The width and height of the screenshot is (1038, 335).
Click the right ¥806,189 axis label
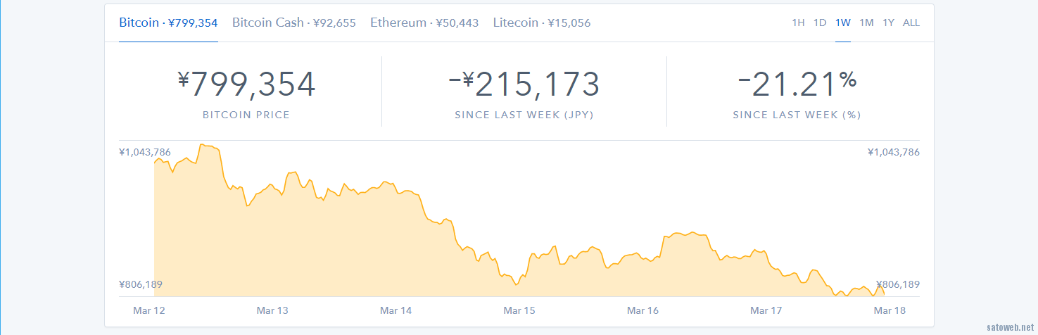tap(898, 284)
